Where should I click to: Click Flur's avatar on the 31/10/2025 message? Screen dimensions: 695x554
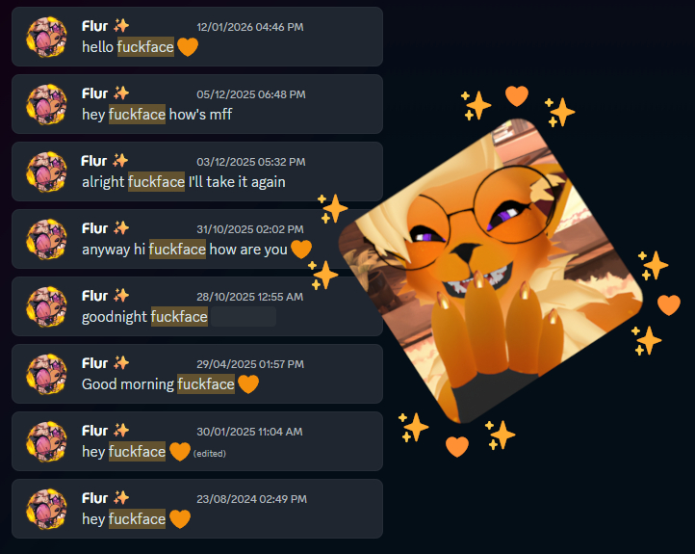46,240
